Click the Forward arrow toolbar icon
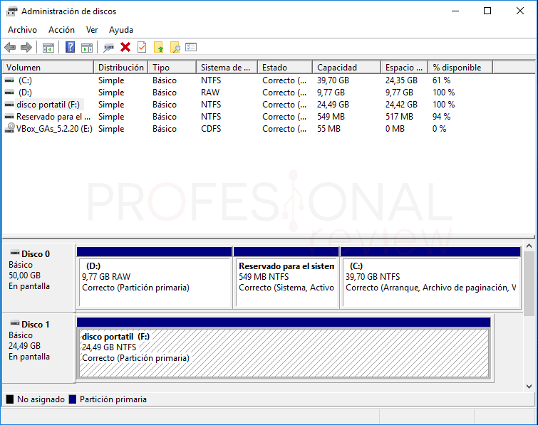 [26, 47]
